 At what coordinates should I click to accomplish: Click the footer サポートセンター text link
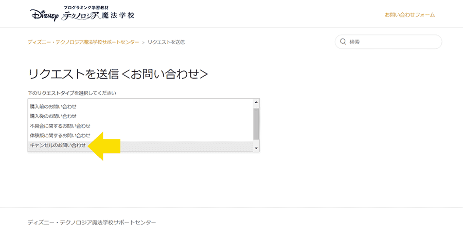click(x=92, y=223)
